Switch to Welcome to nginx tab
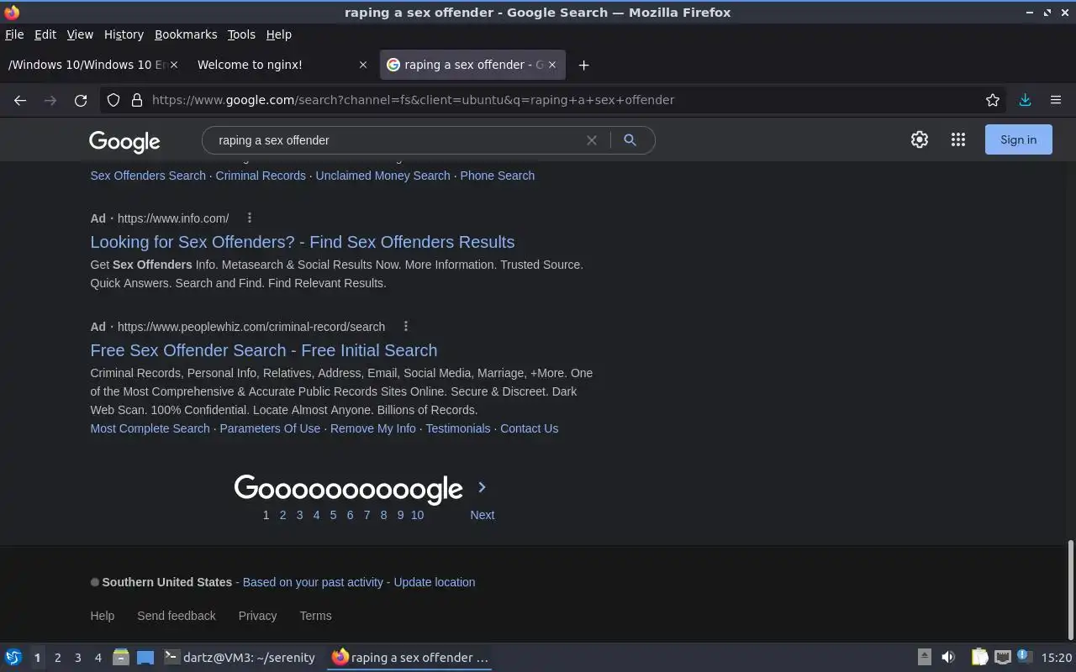1076x672 pixels. (x=282, y=65)
